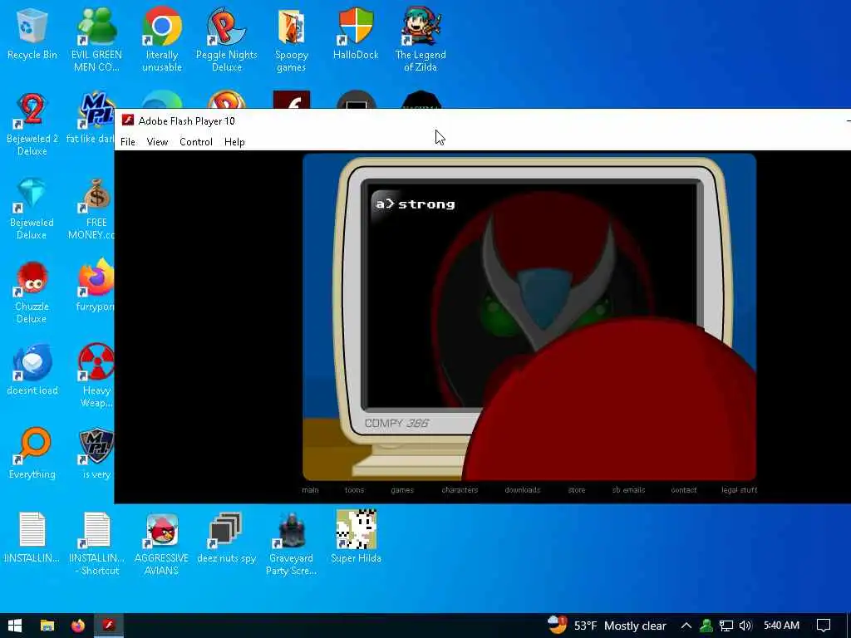This screenshot has width=851, height=638.
Task: Open the volume speaker tray icon
Action: (x=745, y=626)
